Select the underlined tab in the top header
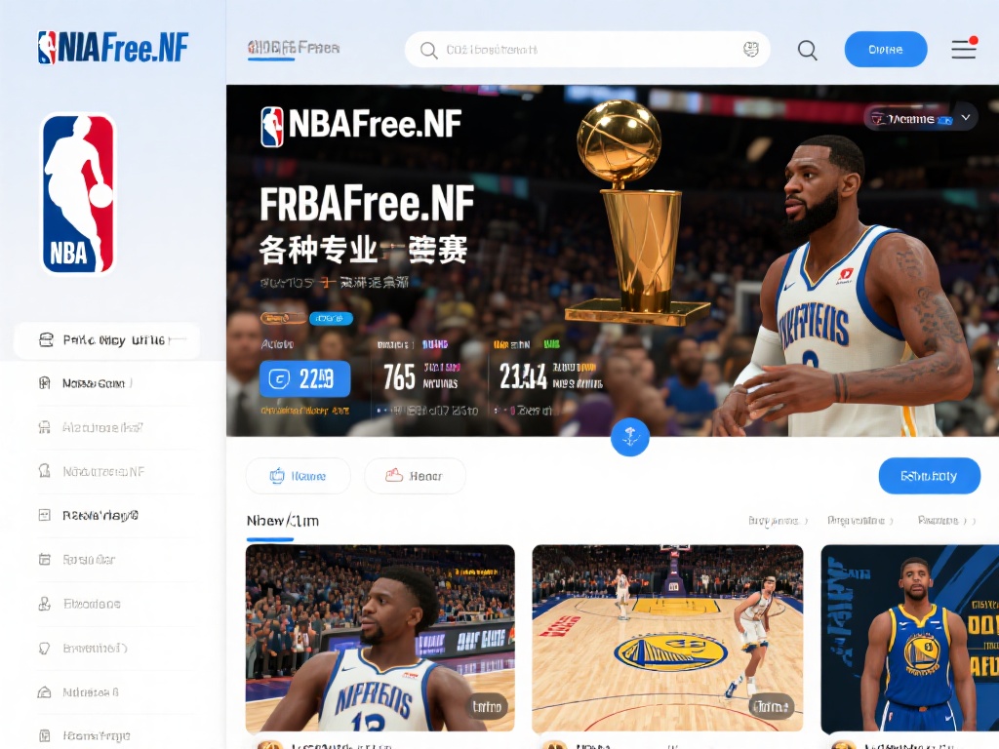 click(293, 48)
